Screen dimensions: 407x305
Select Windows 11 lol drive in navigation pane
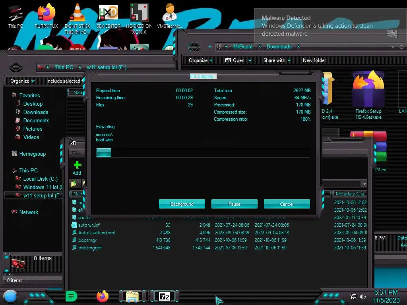pyautogui.click(x=42, y=187)
